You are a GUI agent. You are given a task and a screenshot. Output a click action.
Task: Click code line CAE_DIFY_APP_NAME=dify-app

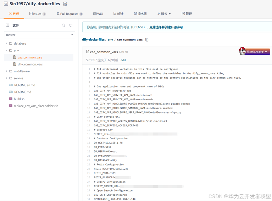tap(112, 91)
